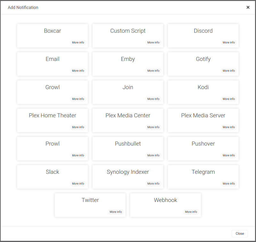Select the Pushover notification card

point(203,149)
